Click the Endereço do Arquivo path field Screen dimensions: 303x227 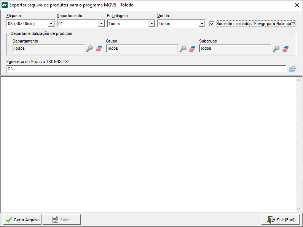click(146, 69)
